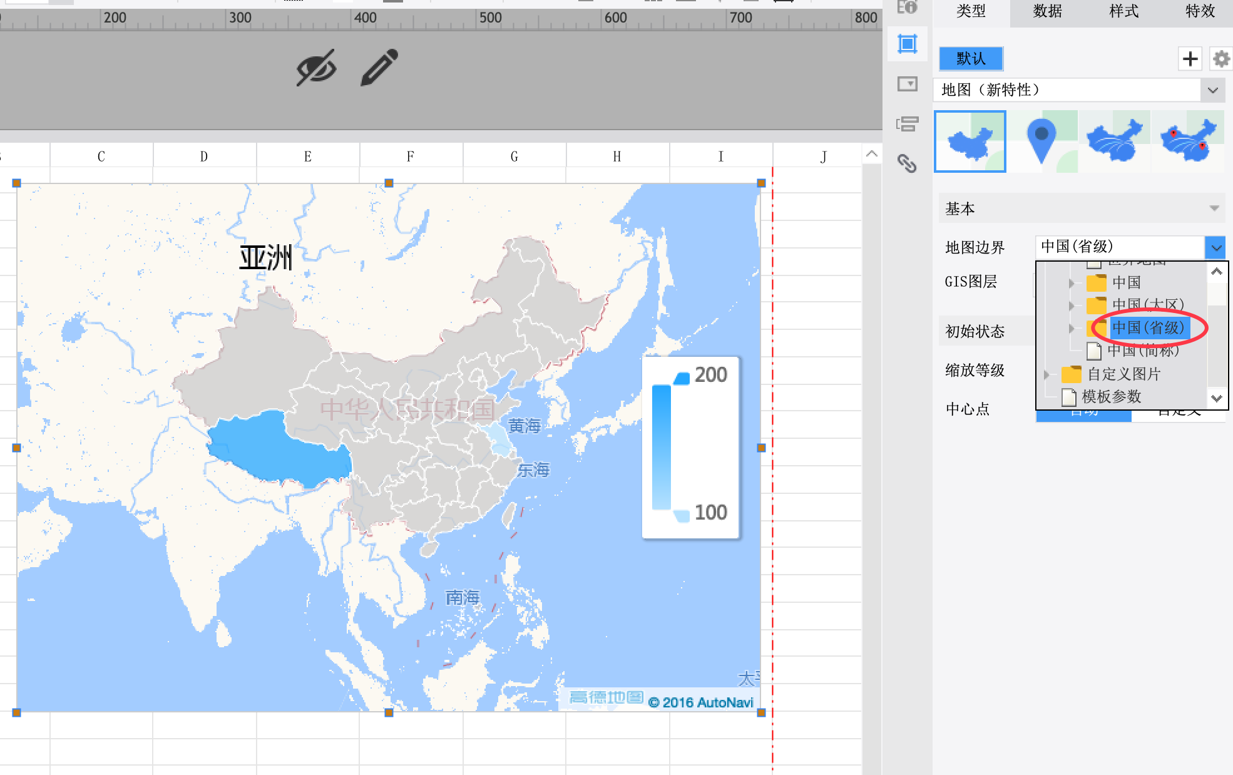Open the 地图（新特性） chart type dropdown

tap(1212, 90)
